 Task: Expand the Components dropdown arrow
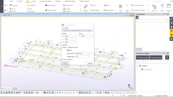click(x=80, y=5)
